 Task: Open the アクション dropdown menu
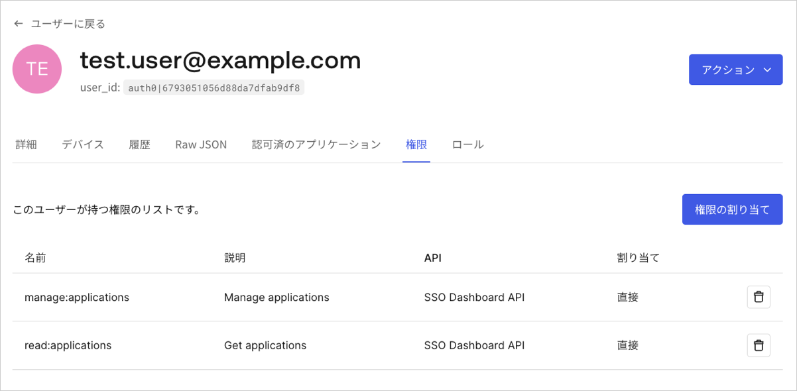tap(736, 69)
